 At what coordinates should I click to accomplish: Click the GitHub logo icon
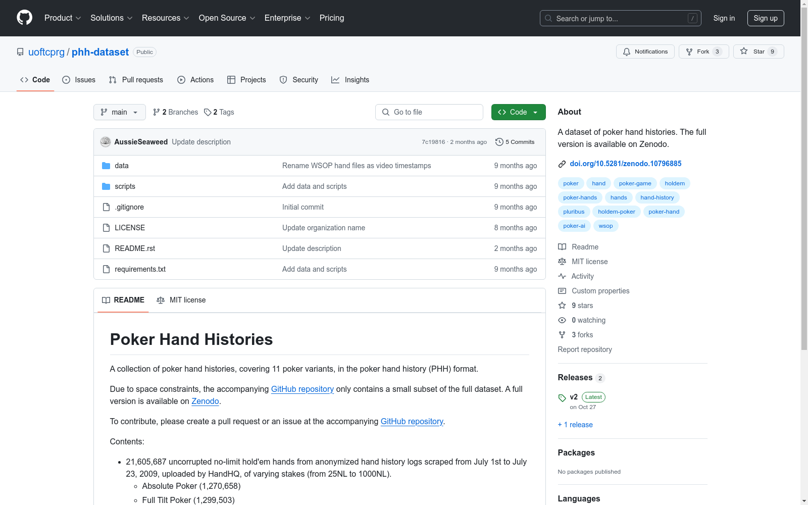(x=24, y=18)
